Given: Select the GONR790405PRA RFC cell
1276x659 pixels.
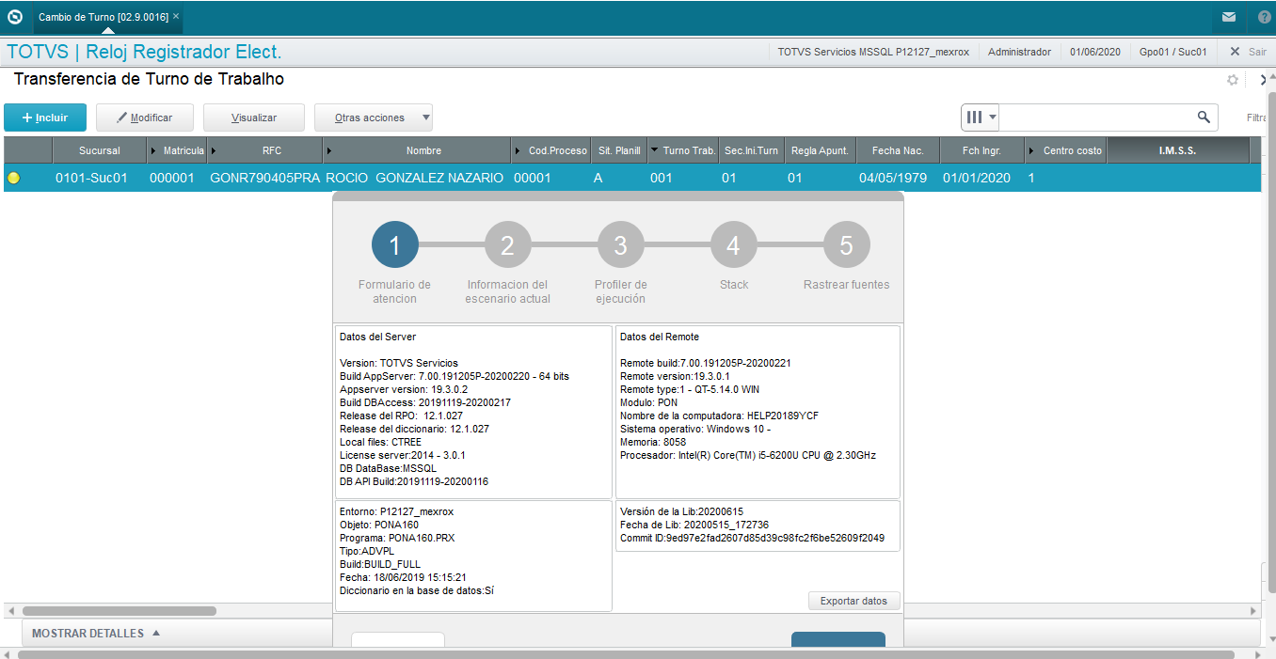Looking at the screenshot, I should (265, 178).
